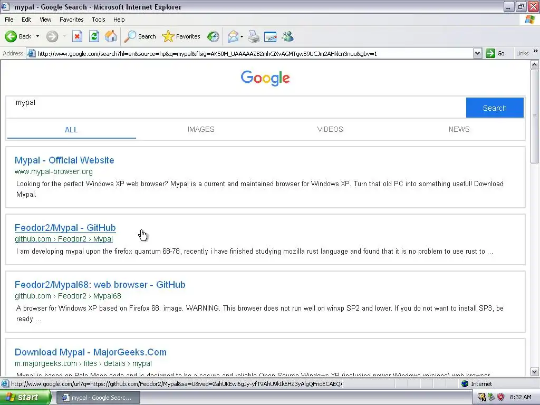540x405 pixels.
Task: Click the blue Search button
Action: [495, 108]
